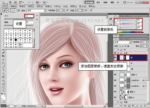150x108 pixels.
Task: Select the 3D Camera Rotate tool
Action: coord(3,84)
